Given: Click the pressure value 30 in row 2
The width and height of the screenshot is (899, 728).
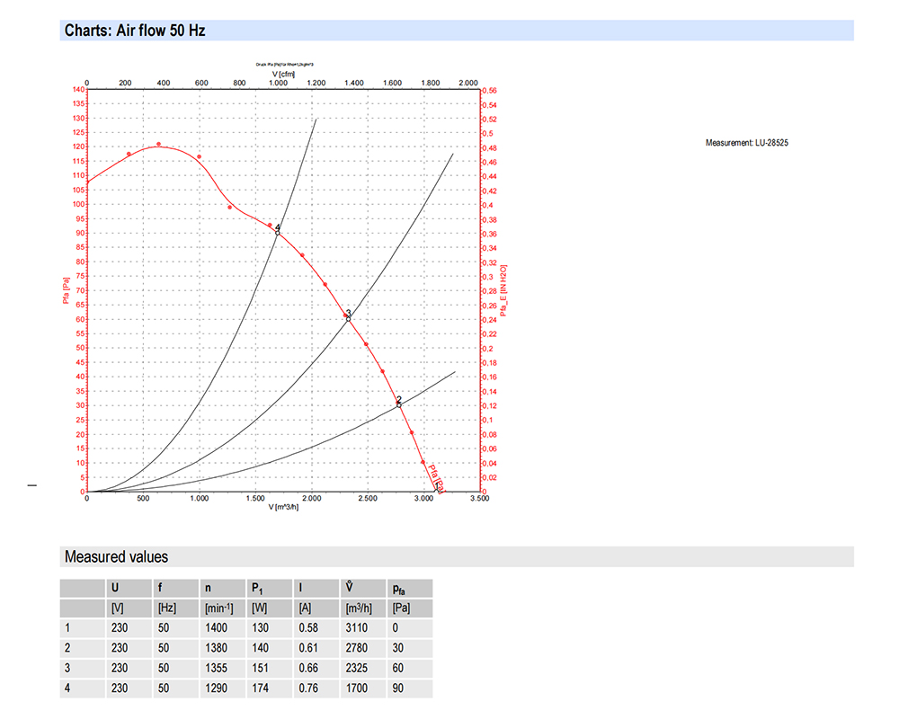Looking at the screenshot, I should pos(398,648).
